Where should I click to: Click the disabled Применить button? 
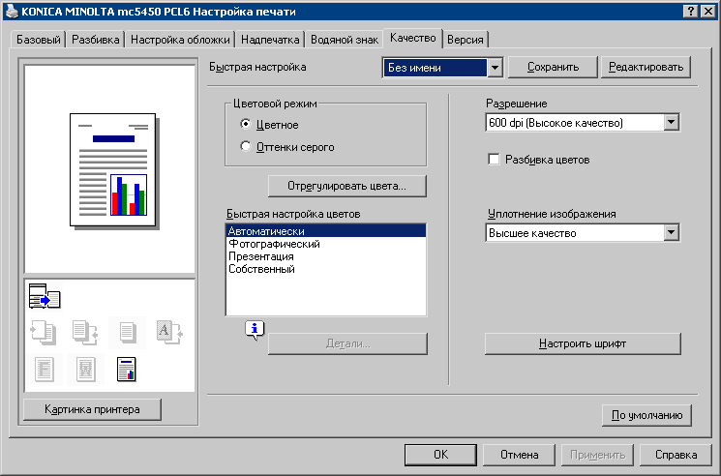click(x=597, y=455)
